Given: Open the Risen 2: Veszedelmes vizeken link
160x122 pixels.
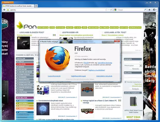Looking at the screenshot, I should 113,35.
